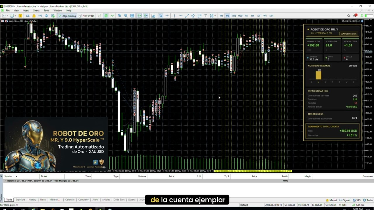The image size is (374, 210).
Task: Switch timeframe to M1
Action: [221, 16]
